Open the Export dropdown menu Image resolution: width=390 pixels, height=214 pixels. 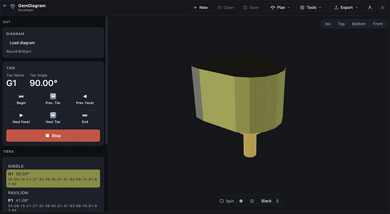tap(346, 8)
